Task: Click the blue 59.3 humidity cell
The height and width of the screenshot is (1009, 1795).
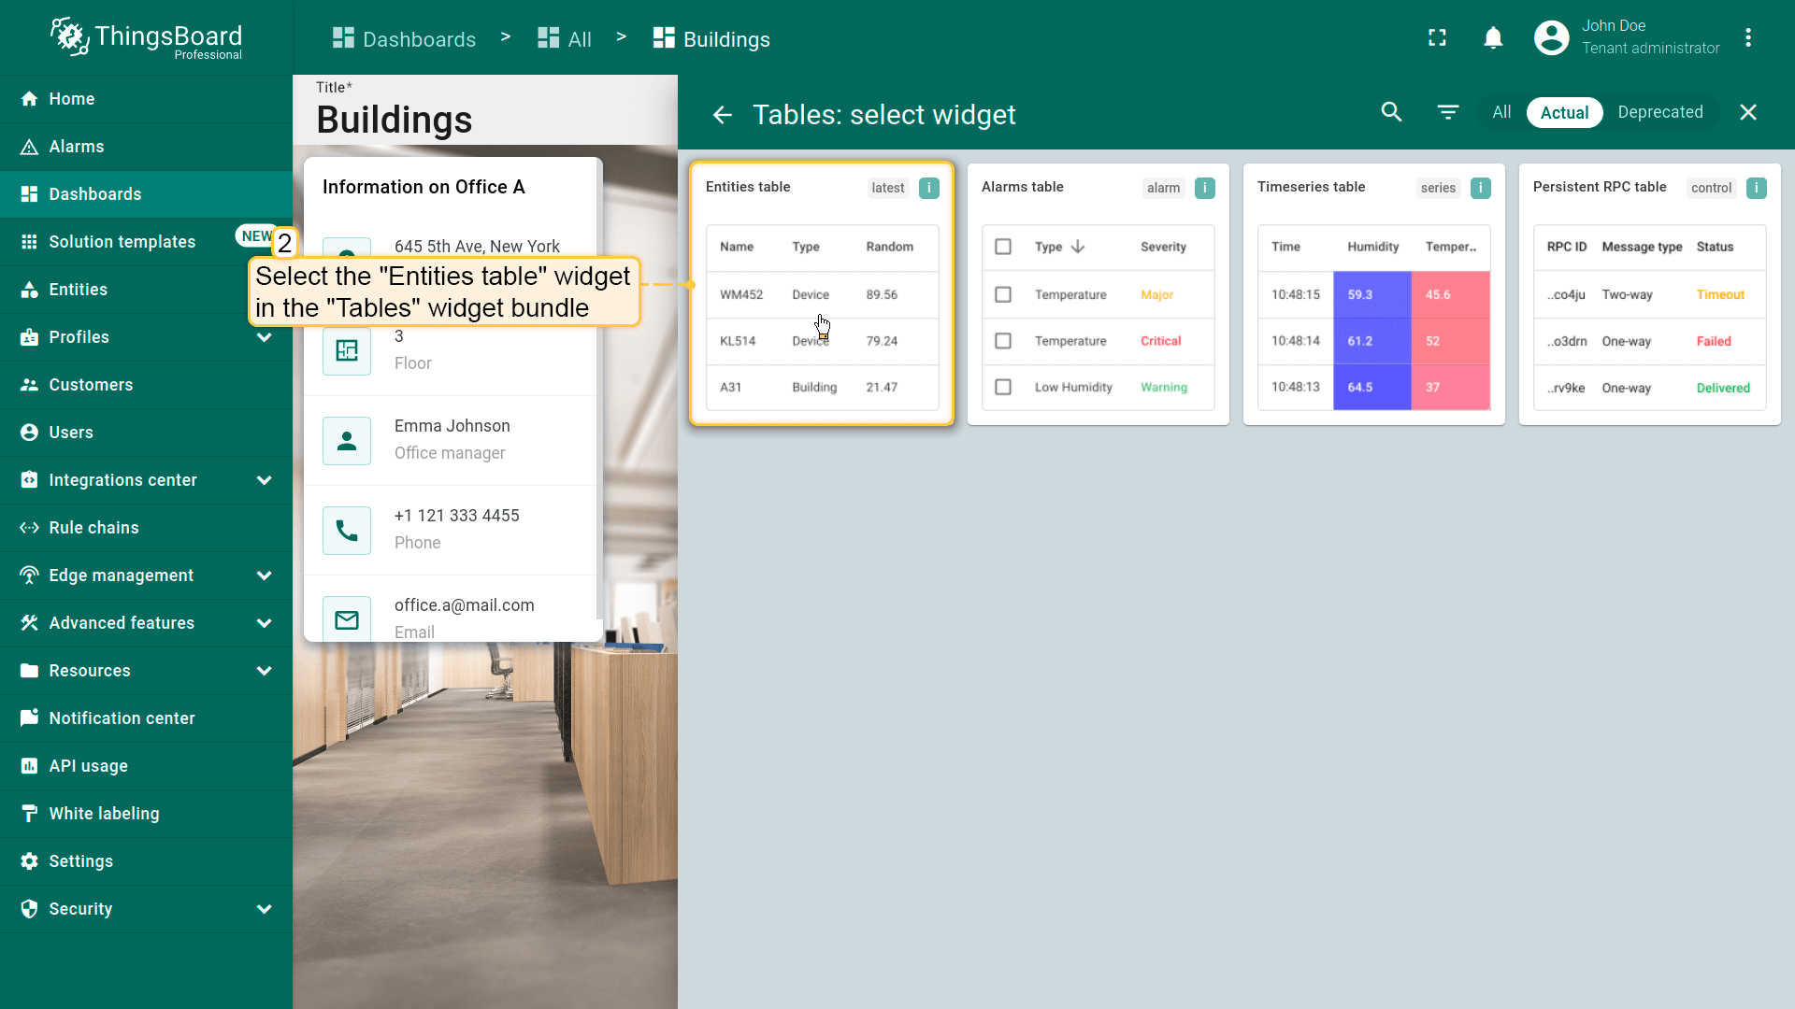Action: [x=1371, y=294]
